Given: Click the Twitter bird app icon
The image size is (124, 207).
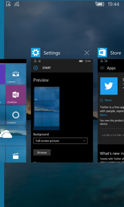Looking at the screenshot, I should point(109,86).
